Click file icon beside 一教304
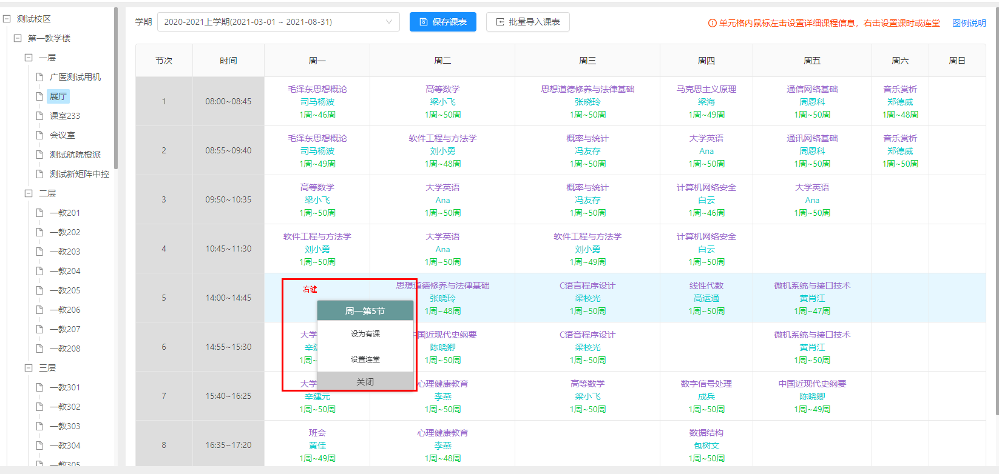 39,446
